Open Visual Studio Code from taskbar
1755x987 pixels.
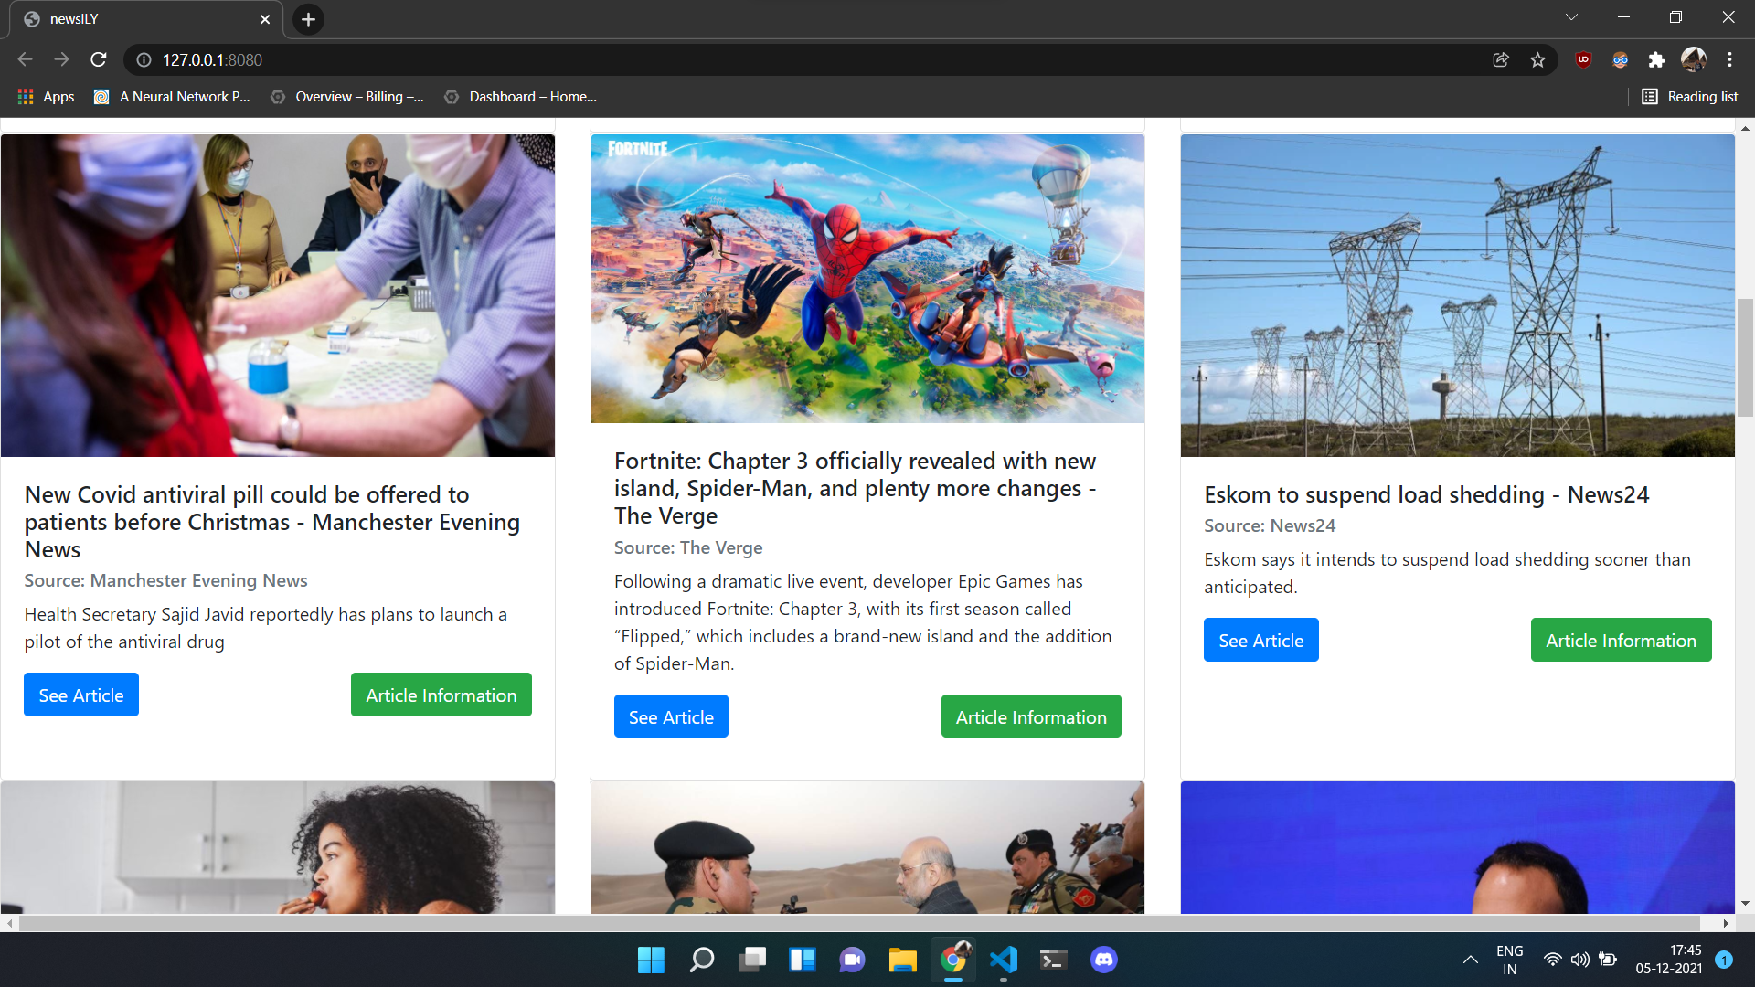(1003, 960)
